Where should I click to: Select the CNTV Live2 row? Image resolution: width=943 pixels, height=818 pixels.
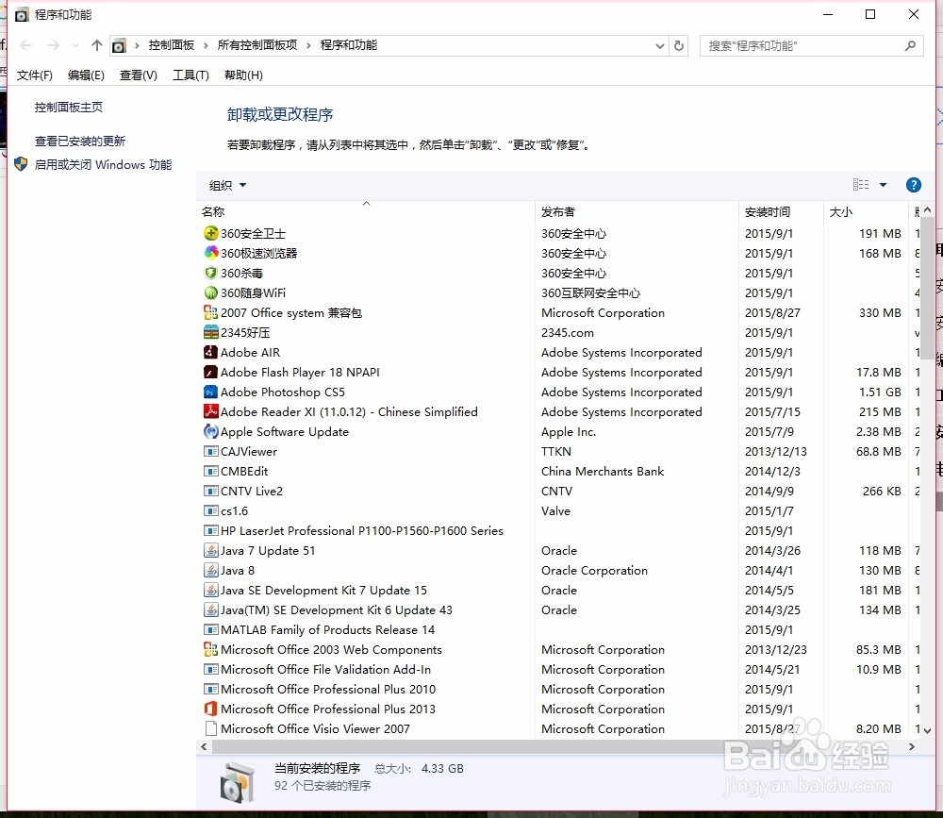[559, 492]
